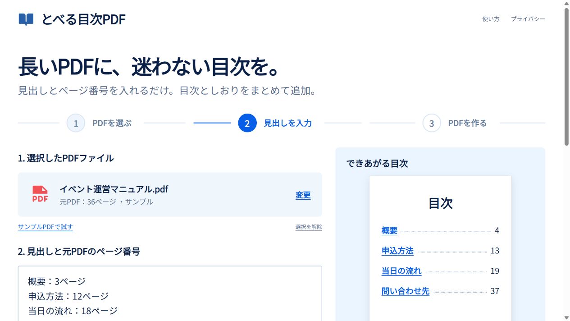Click page number 19 in the preview
Screen dimensions: 570x321
[495, 271]
